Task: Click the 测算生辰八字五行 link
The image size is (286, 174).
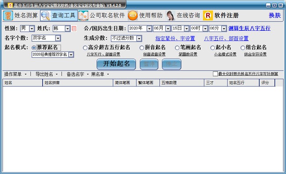Action: 249,28
